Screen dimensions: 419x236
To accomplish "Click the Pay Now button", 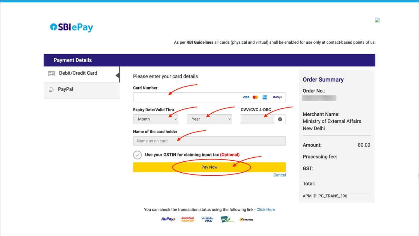I will [x=209, y=167].
